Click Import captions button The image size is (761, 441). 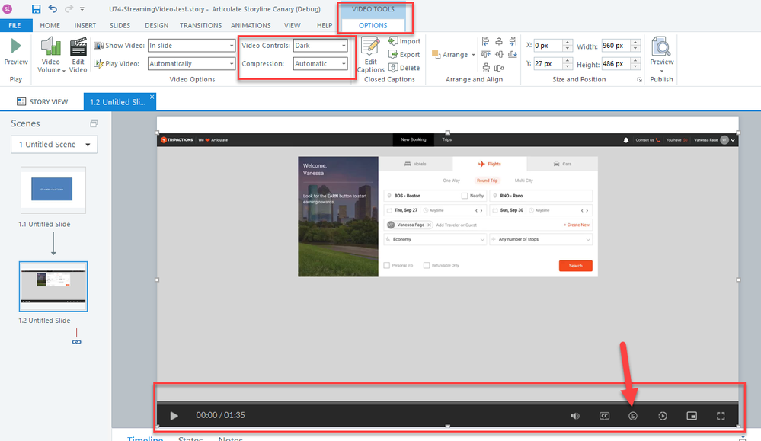pos(404,41)
